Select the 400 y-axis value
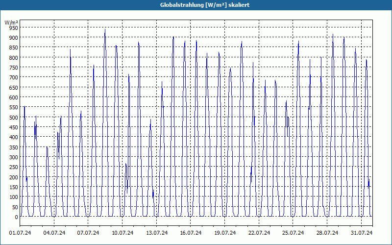Viewport: 392px width, 245px height. [14, 137]
